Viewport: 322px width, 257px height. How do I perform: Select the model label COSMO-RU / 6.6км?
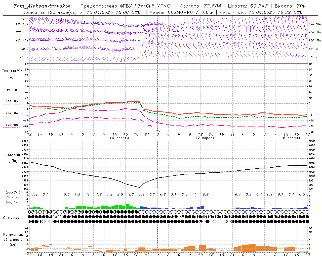coord(191,12)
